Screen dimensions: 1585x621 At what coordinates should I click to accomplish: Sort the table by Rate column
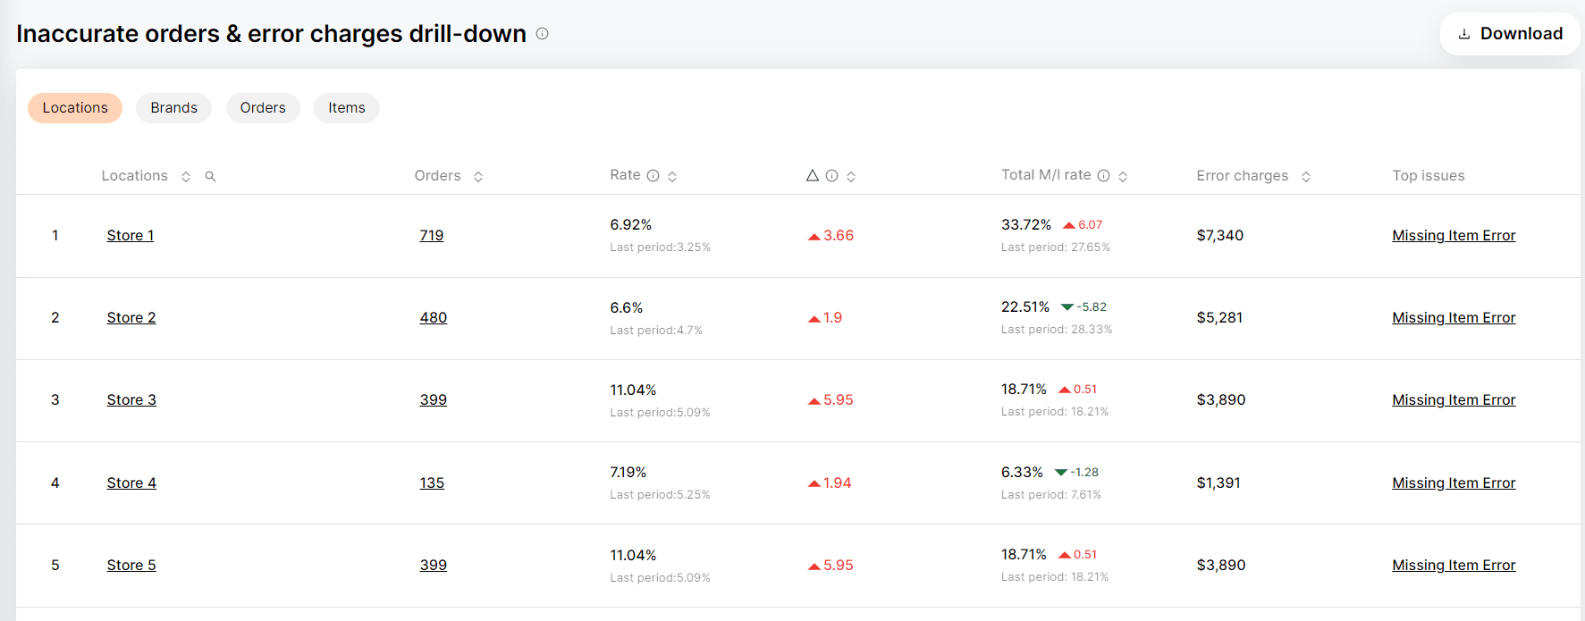pos(672,177)
